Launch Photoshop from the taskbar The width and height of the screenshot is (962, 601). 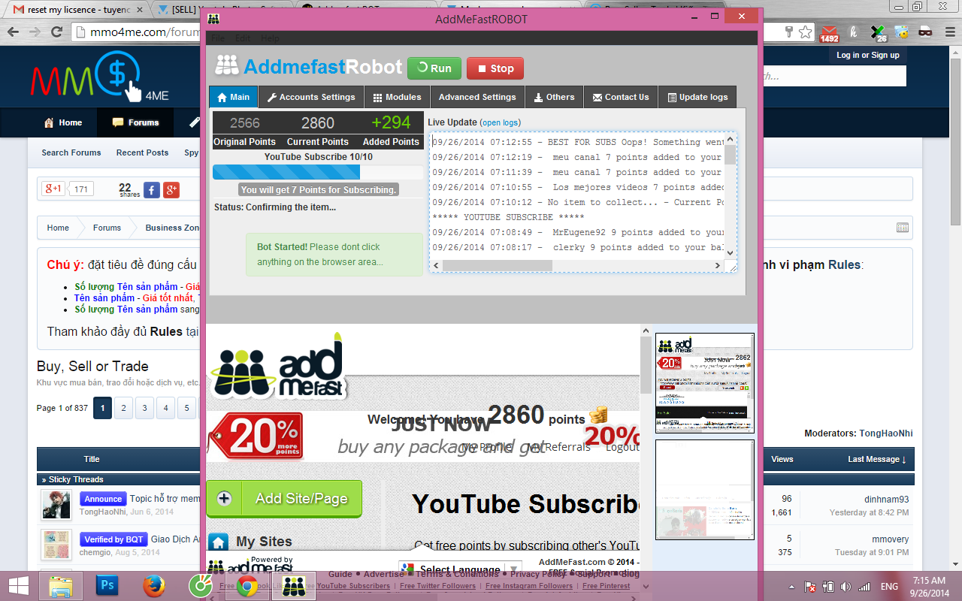(x=108, y=585)
